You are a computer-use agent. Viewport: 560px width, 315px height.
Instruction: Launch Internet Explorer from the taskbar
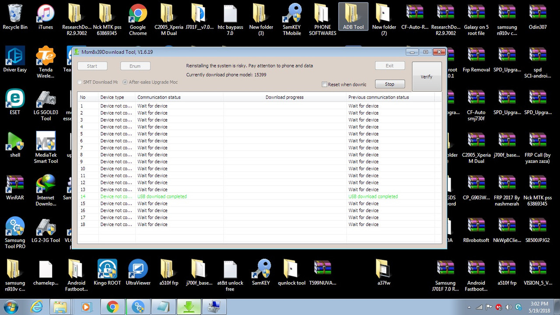point(37,307)
